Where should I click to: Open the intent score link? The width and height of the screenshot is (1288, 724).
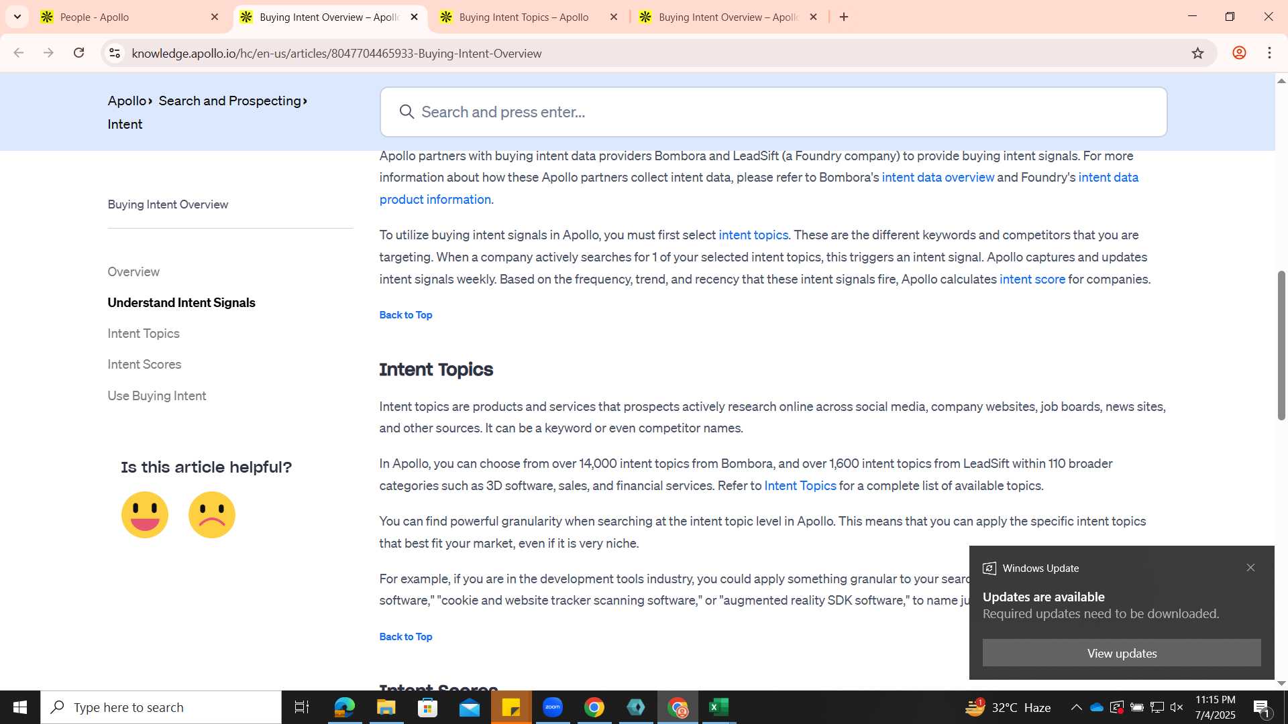(x=1032, y=279)
